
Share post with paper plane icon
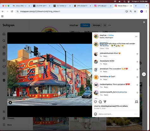(105, 102)
